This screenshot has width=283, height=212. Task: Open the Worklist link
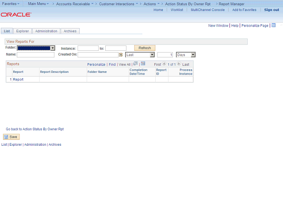click(177, 10)
